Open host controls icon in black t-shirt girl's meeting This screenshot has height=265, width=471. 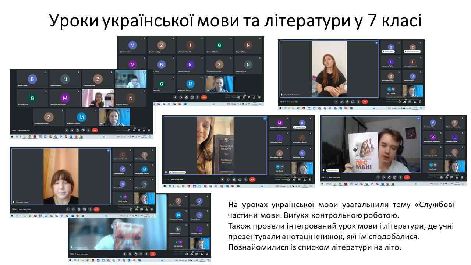click(x=421, y=102)
